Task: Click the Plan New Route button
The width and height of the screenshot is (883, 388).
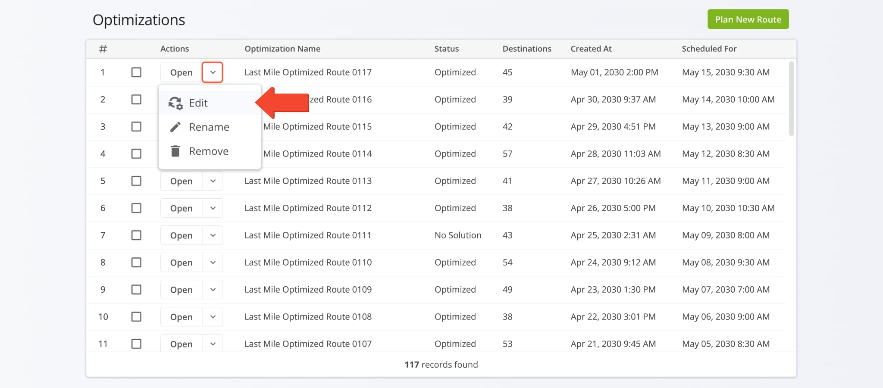Action: tap(748, 19)
